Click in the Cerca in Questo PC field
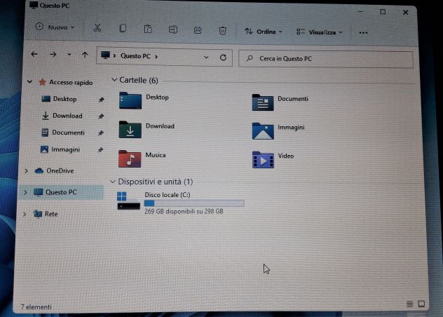443x317 pixels. (326, 59)
